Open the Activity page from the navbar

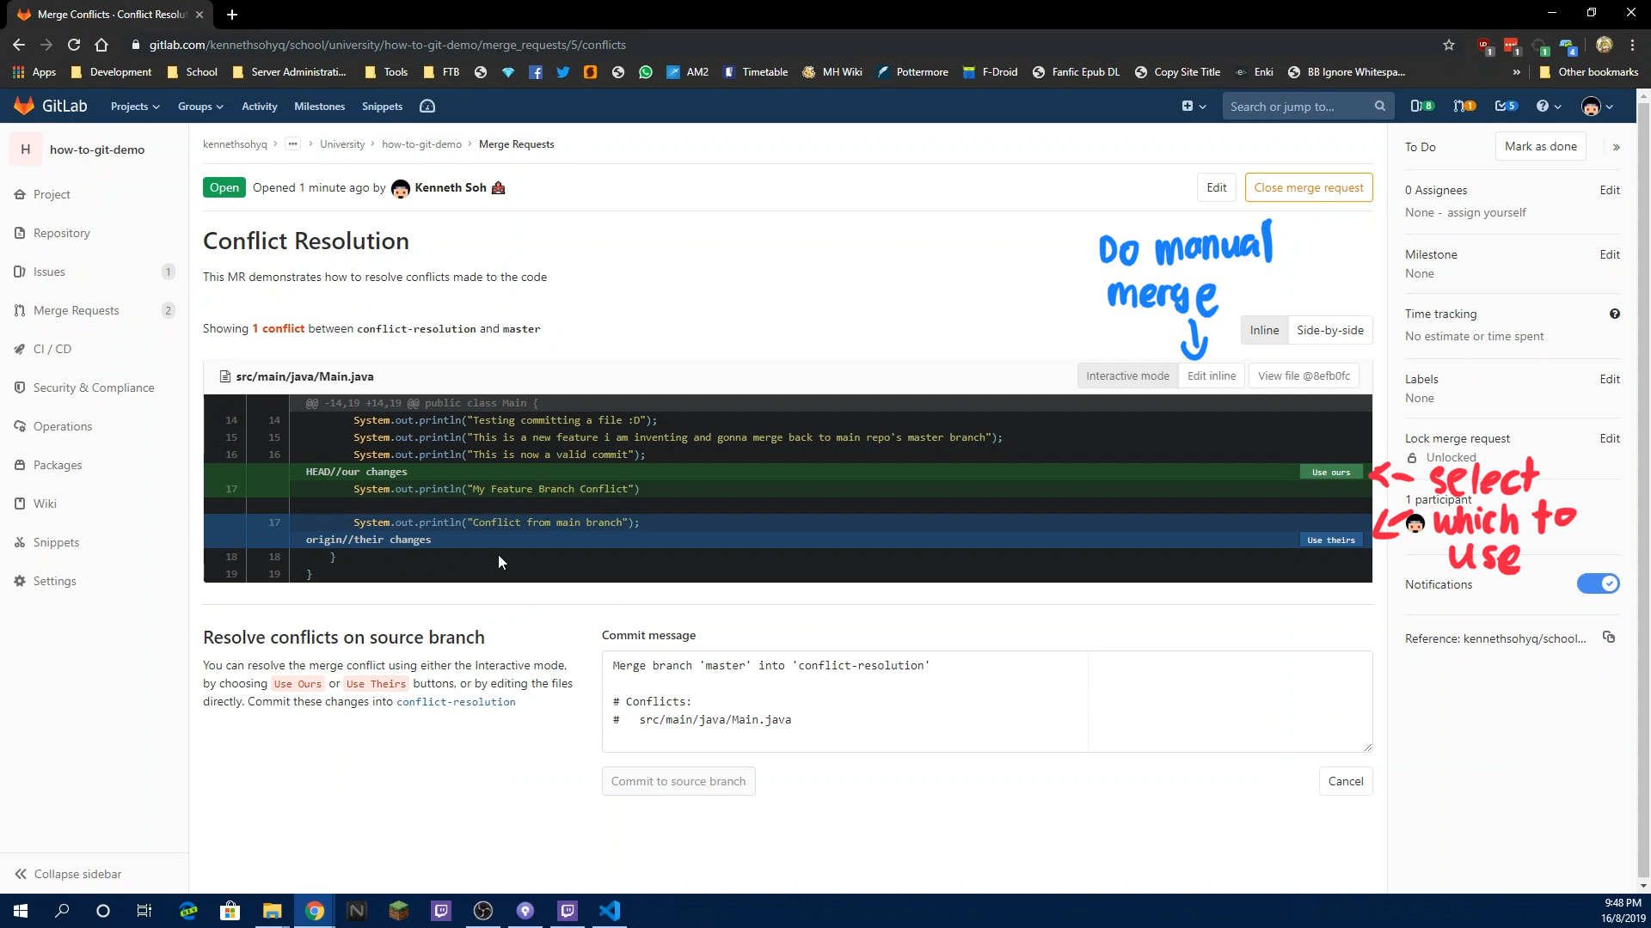click(259, 106)
